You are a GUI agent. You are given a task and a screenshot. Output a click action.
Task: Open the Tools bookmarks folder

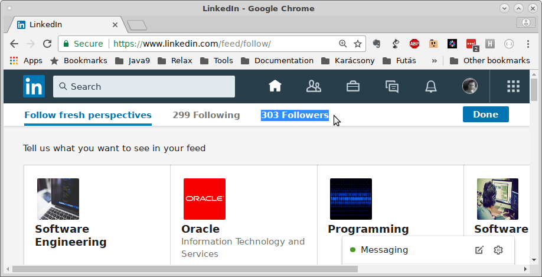point(217,61)
